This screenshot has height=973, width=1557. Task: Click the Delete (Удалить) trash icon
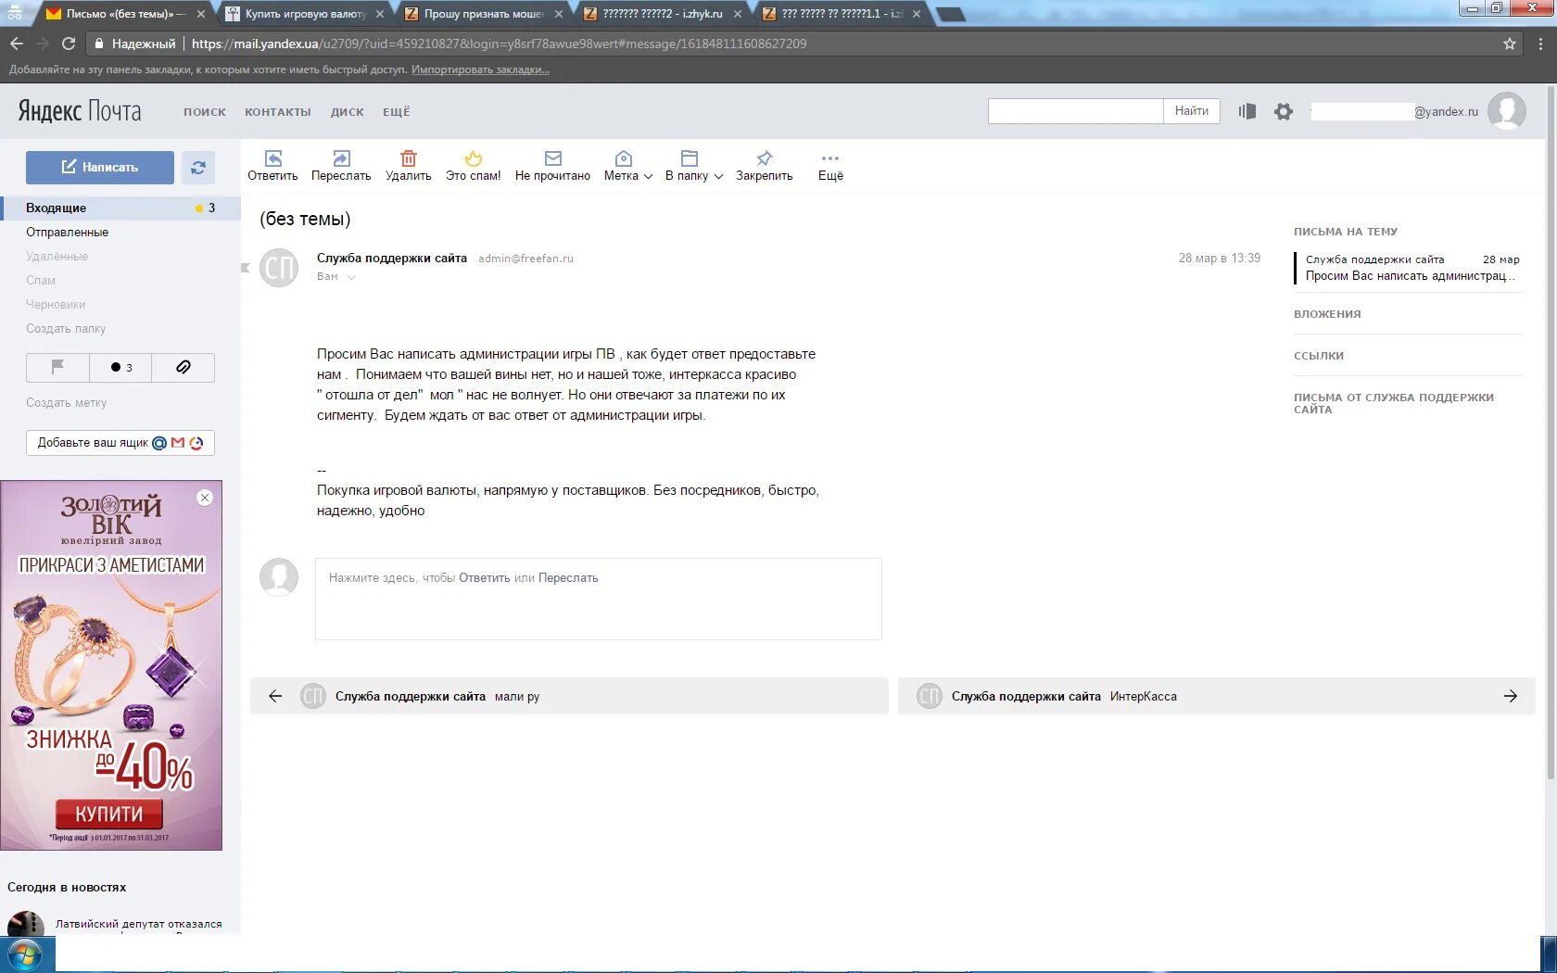pyautogui.click(x=408, y=158)
